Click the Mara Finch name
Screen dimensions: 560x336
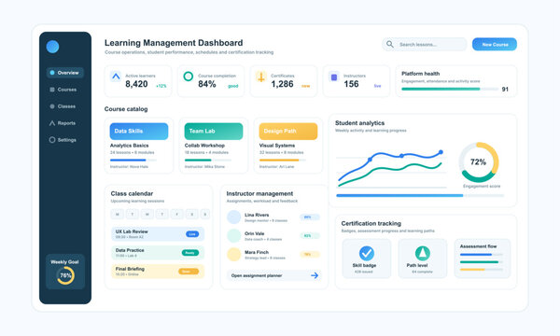[x=257, y=252]
